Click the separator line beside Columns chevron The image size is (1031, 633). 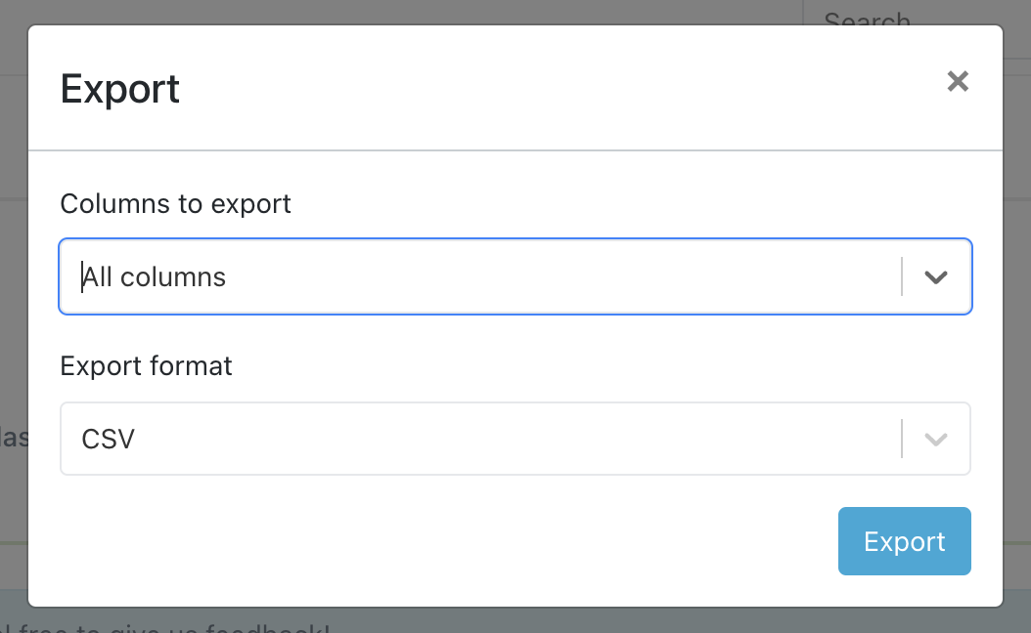click(902, 277)
